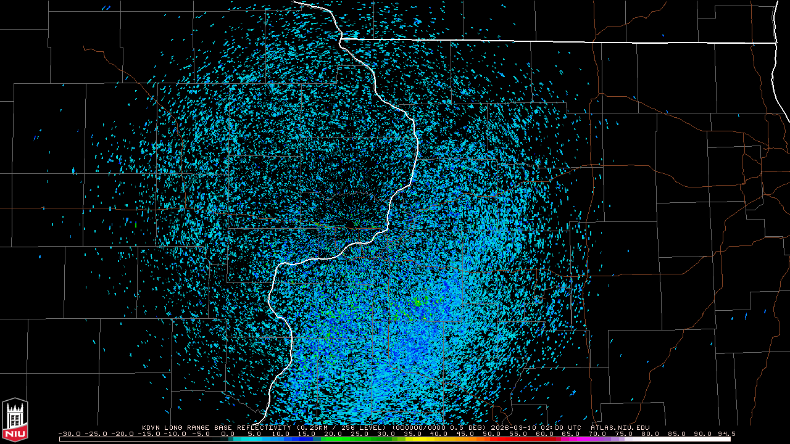
Task: Click the KDVN Long Range Base Reflectivity title
Action: point(216,427)
